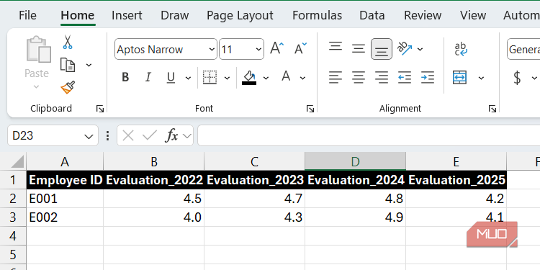Align text right
The image size is (540, 270).
point(381,78)
